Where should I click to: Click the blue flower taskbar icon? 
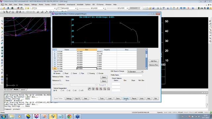pos(78,116)
